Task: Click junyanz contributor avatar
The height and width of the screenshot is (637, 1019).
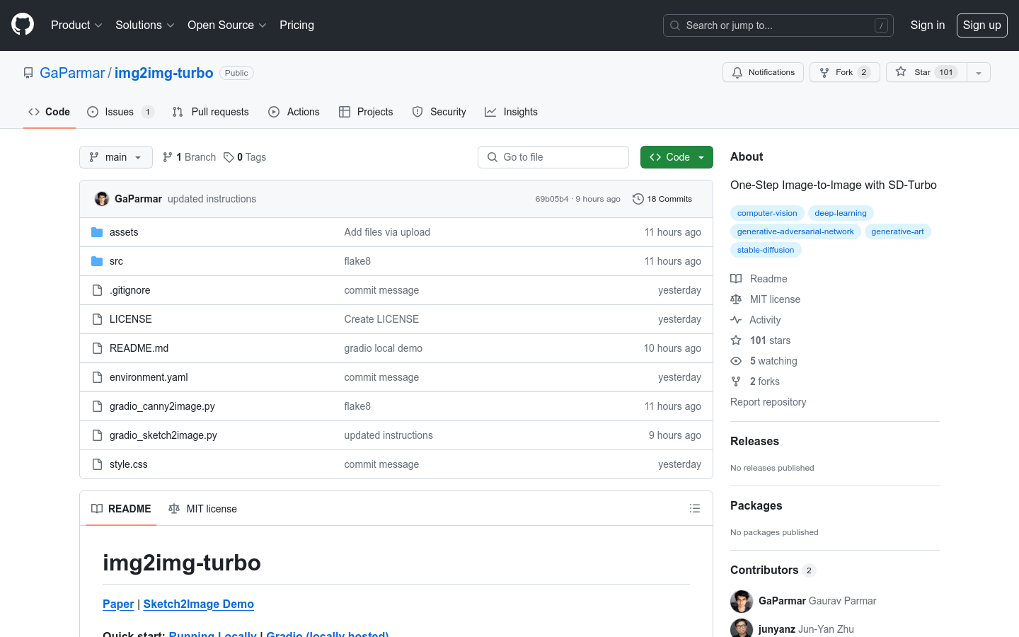Action: coord(742,629)
